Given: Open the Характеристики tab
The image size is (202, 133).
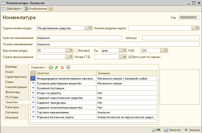Looking at the screenshot, I should pos(16,77).
